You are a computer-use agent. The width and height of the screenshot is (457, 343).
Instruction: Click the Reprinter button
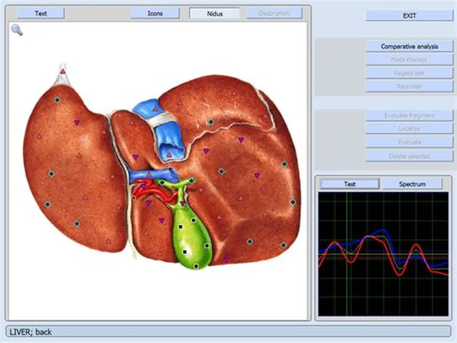(x=409, y=87)
